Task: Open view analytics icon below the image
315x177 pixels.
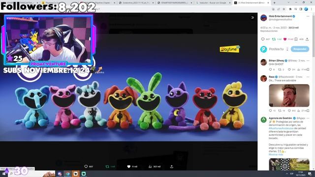Action: 150,166
